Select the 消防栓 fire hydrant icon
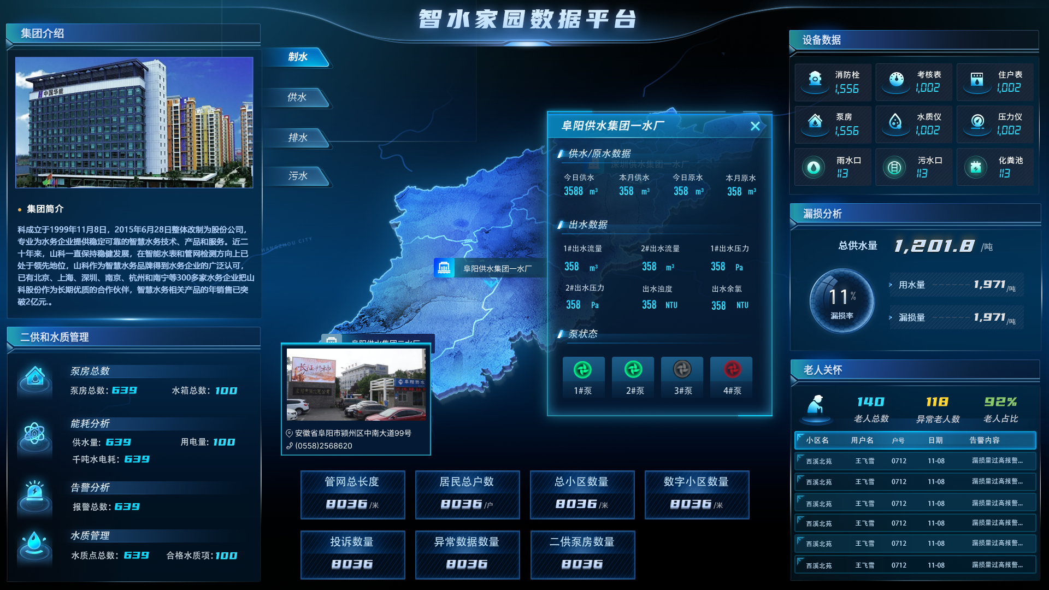The image size is (1049, 590). [815, 80]
